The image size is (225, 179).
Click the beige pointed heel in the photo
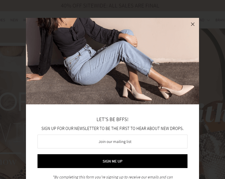tap(177, 91)
